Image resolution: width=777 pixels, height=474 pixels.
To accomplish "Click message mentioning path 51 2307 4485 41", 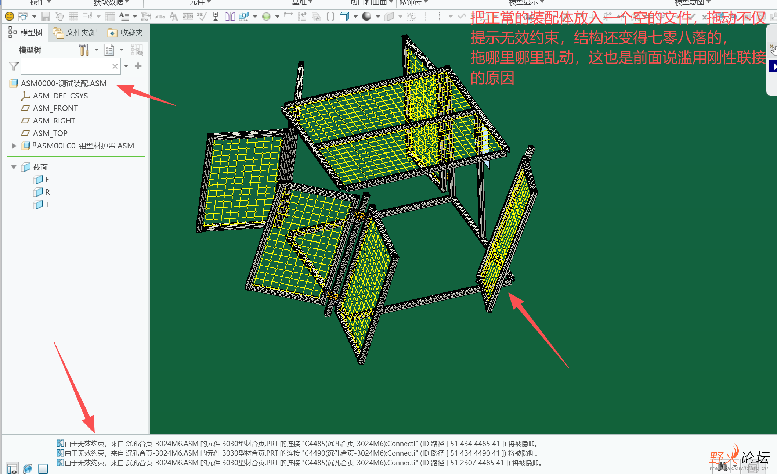I will click(300, 463).
